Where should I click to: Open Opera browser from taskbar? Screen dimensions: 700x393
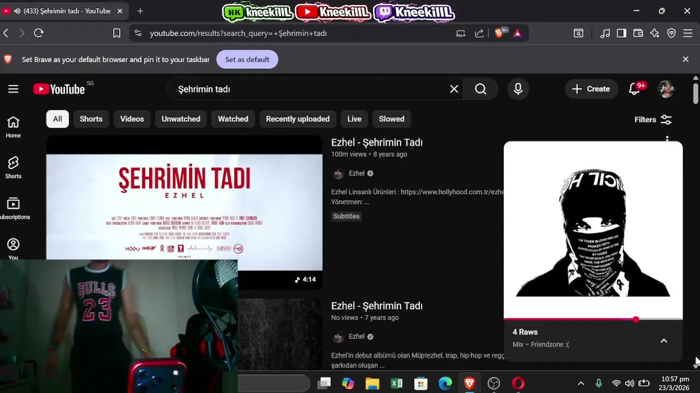pos(518,384)
